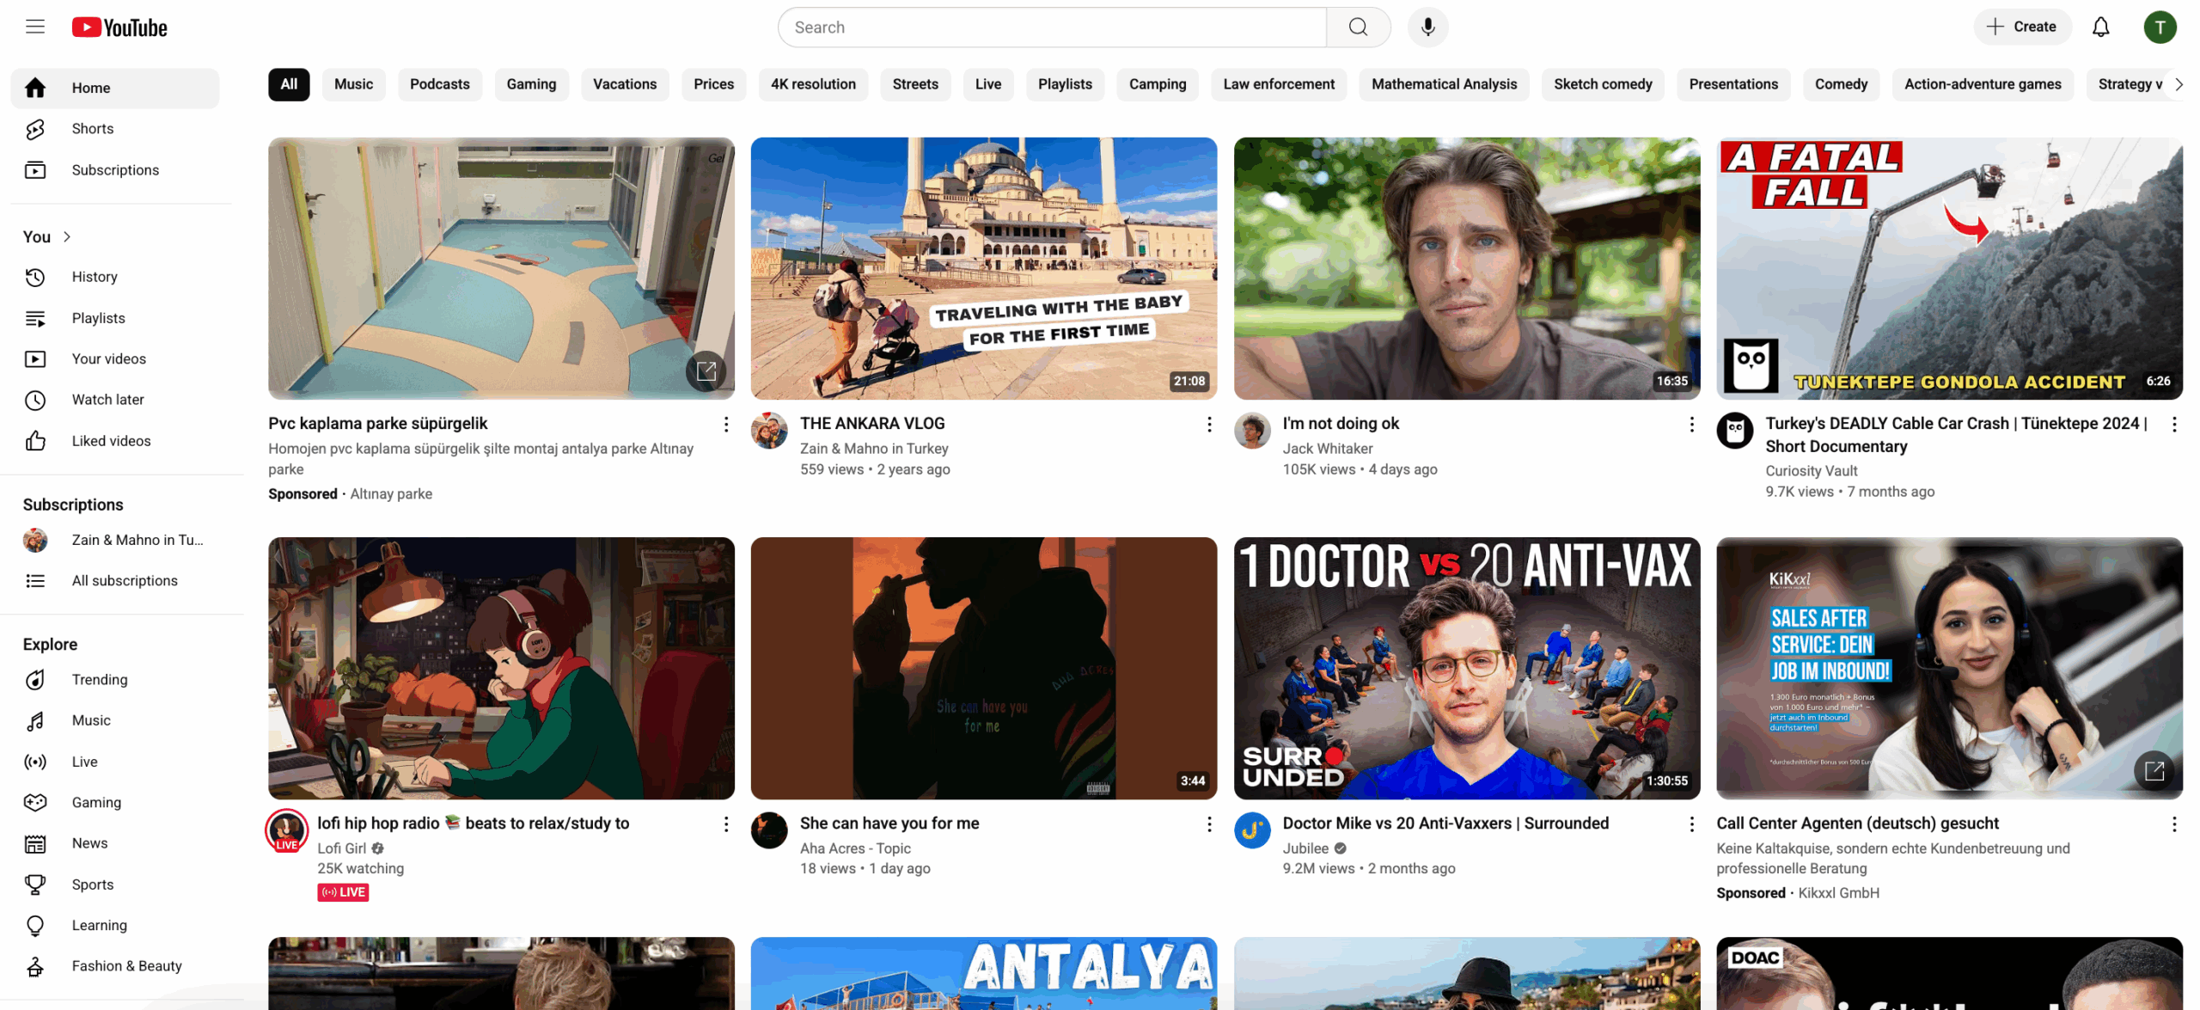Show more filter chips with right arrow

(x=2179, y=84)
